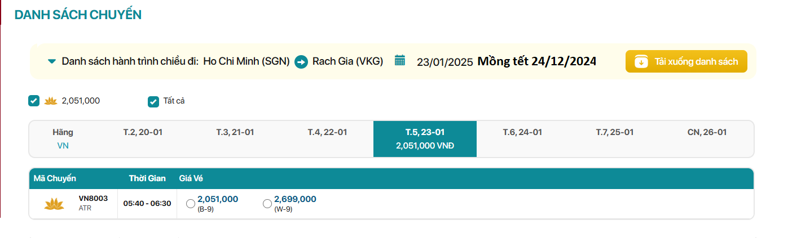The width and height of the screenshot is (801, 238).
Task: Click the lotus icon next to the 2,051,000 filter
Action: (x=51, y=101)
